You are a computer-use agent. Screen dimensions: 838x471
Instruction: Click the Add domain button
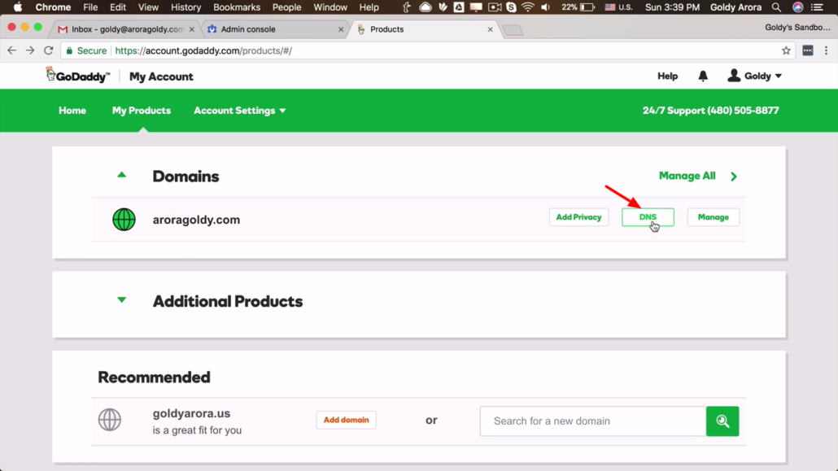(x=347, y=420)
